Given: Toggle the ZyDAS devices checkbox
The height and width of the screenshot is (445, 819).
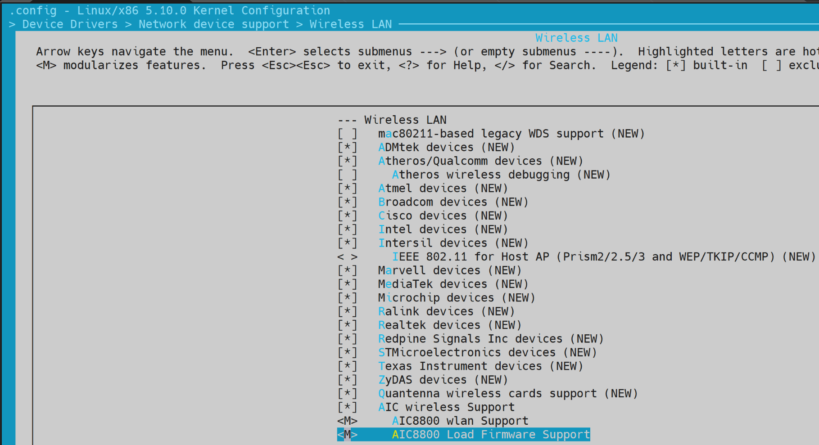Looking at the screenshot, I should point(347,380).
